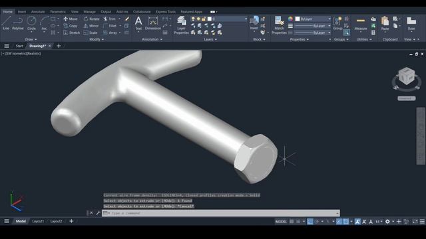Add a new drawing tab
426x239 pixels.
tap(59, 46)
